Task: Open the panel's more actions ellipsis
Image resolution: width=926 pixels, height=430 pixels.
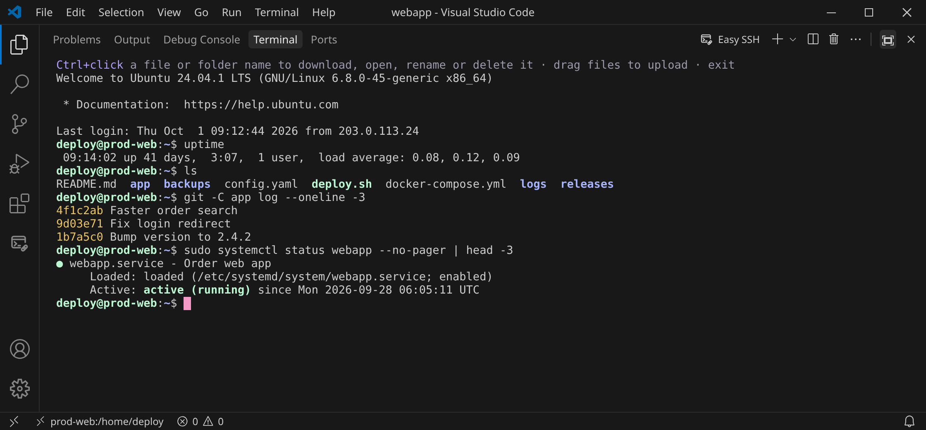Action: tap(856, 39)
